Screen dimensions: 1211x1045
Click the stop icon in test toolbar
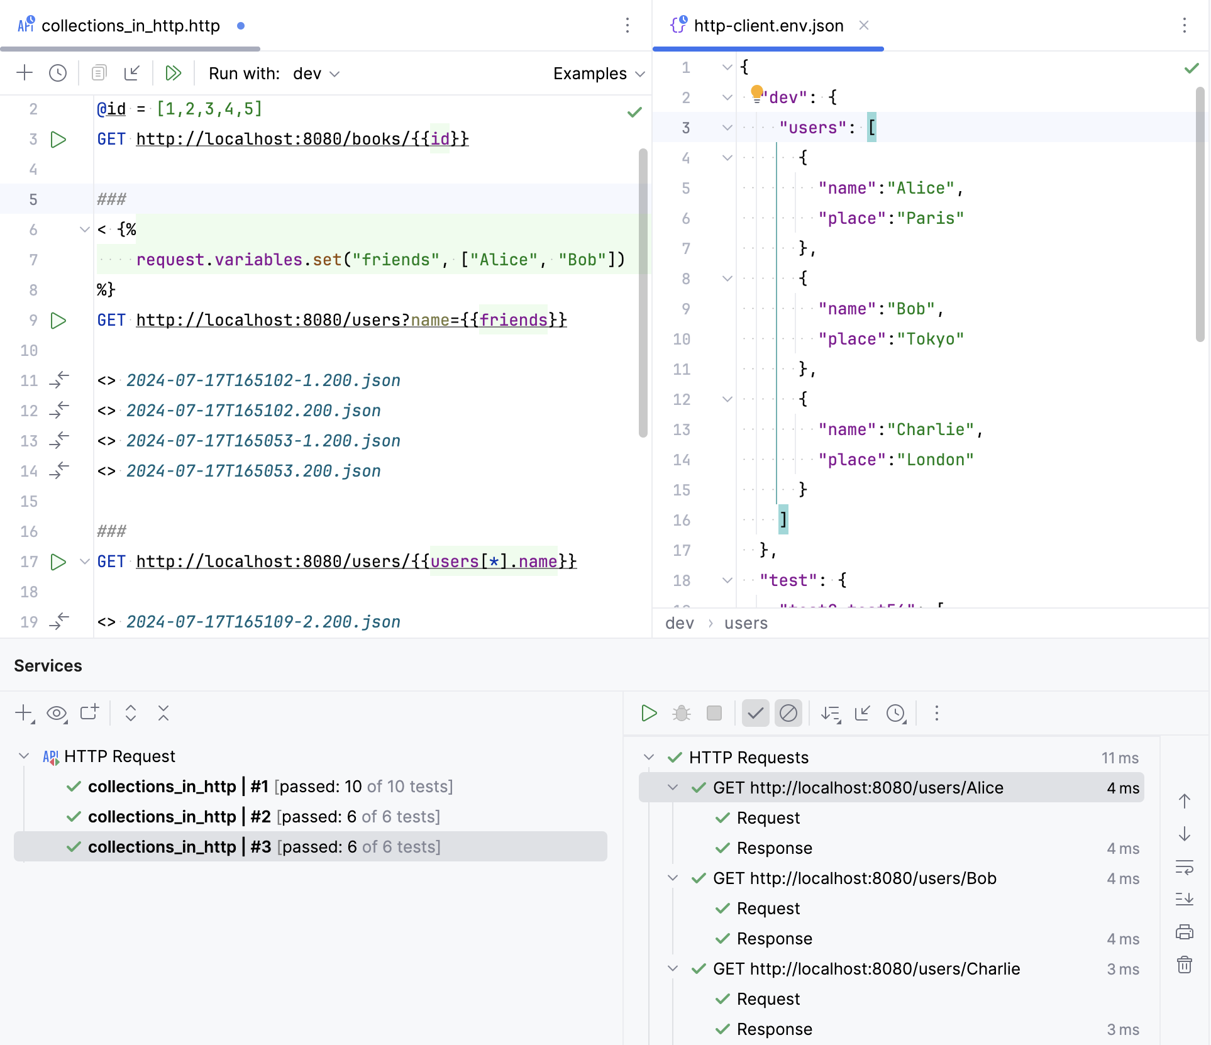(x=714, y=714)
